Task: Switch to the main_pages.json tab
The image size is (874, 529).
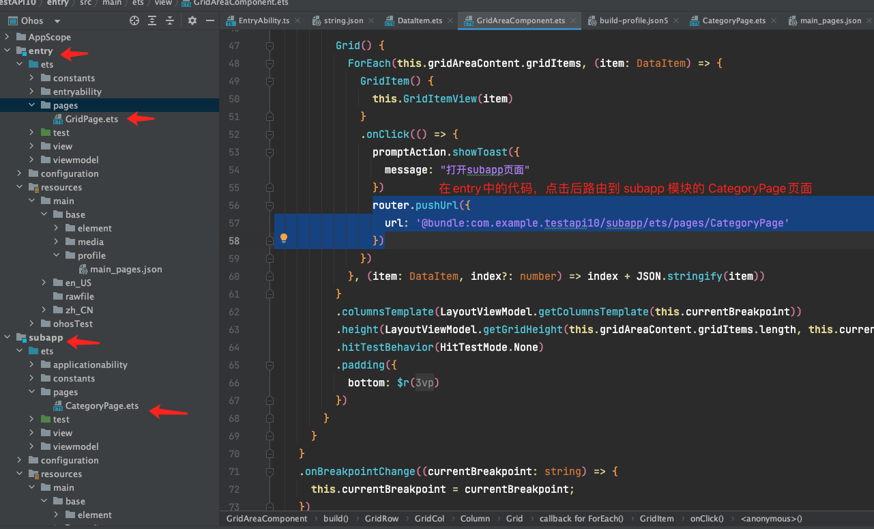Action: coord(830,20)
